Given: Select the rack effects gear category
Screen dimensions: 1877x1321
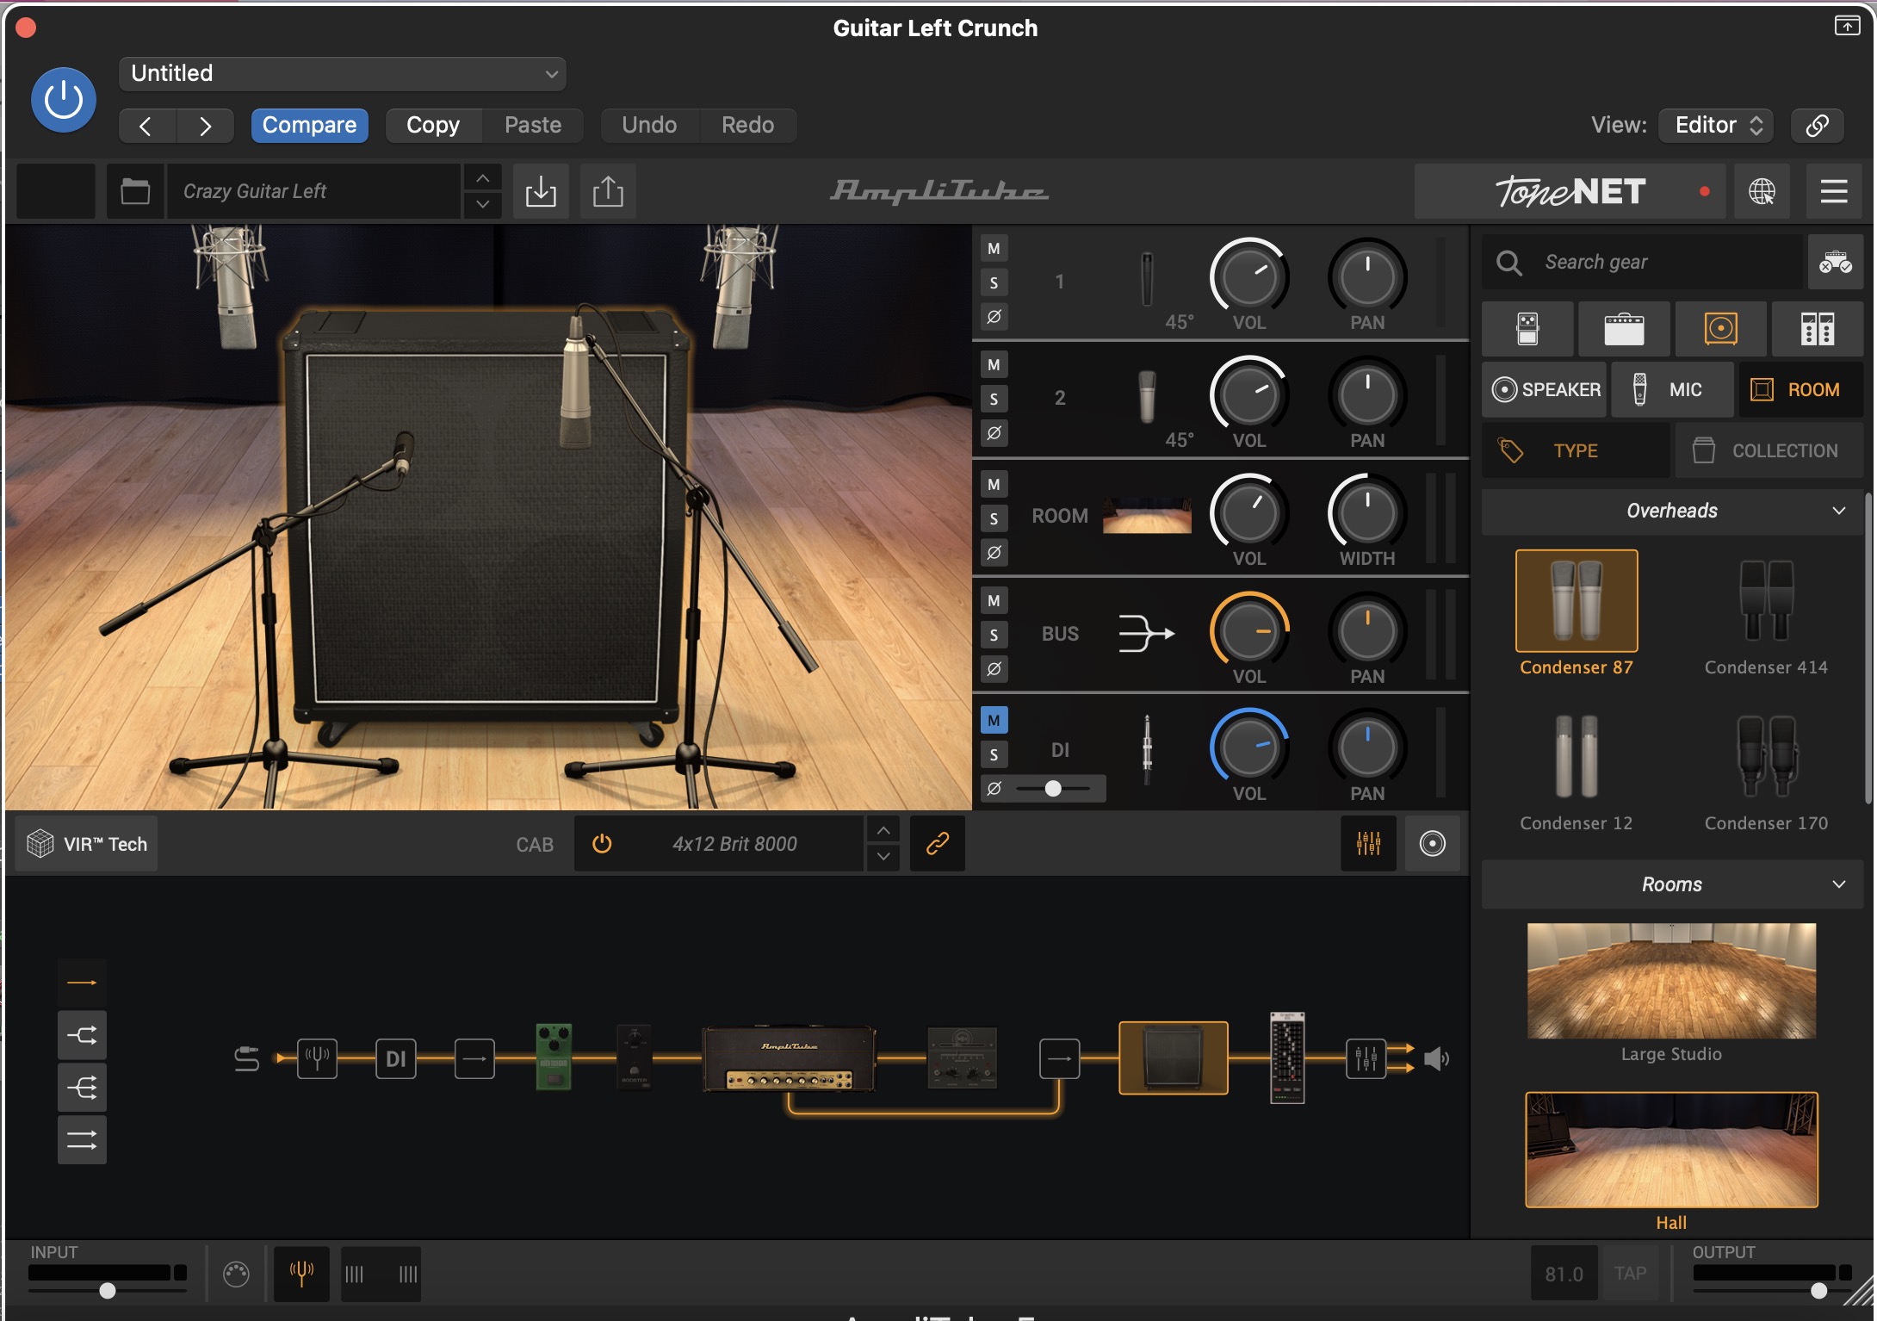Looking at the screenshot, I should click(1817, 329).
